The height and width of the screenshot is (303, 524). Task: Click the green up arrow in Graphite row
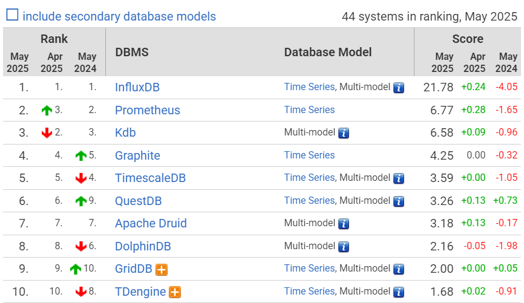pos(81,155)
